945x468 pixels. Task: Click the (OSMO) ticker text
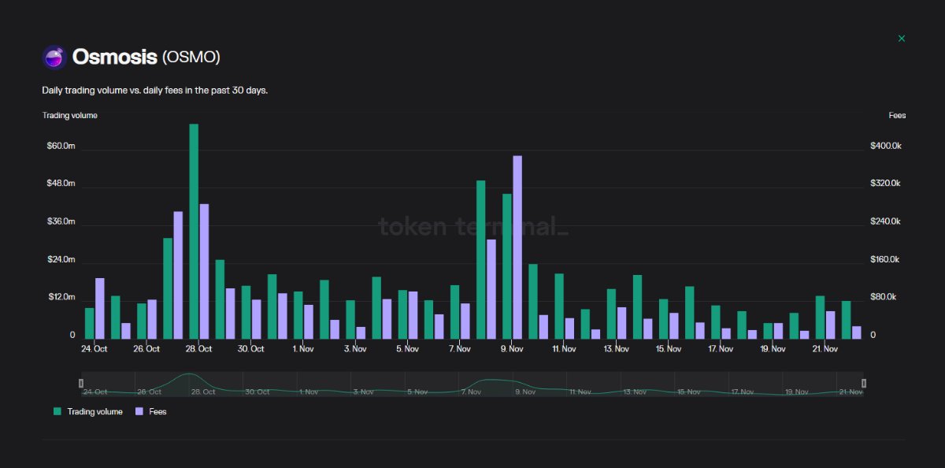click(191, 58)
